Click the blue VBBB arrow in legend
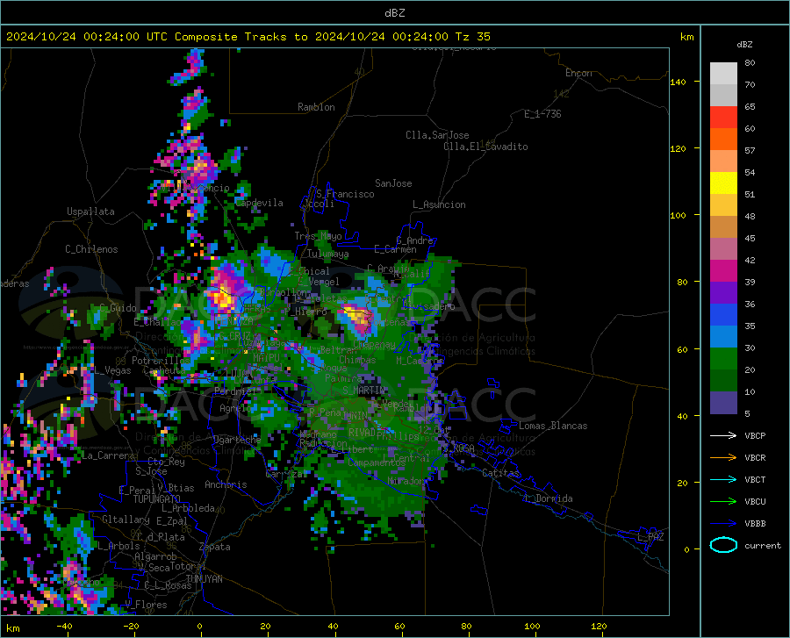This screenshot has height=638, width=790. pyautogui.click(x=723, y=524)
